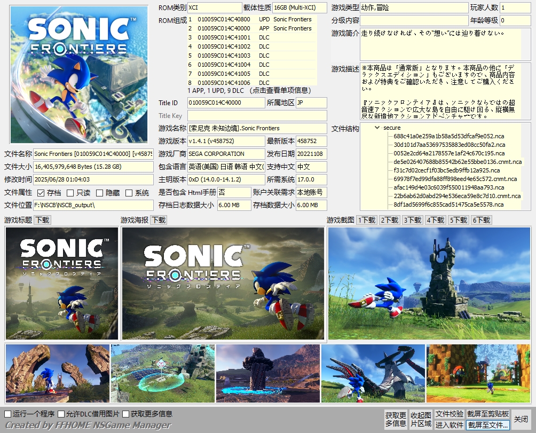The width and height of the screenshot is (536, 433).
Task: Download screenshot with 4下载 button
Action: 436,220
